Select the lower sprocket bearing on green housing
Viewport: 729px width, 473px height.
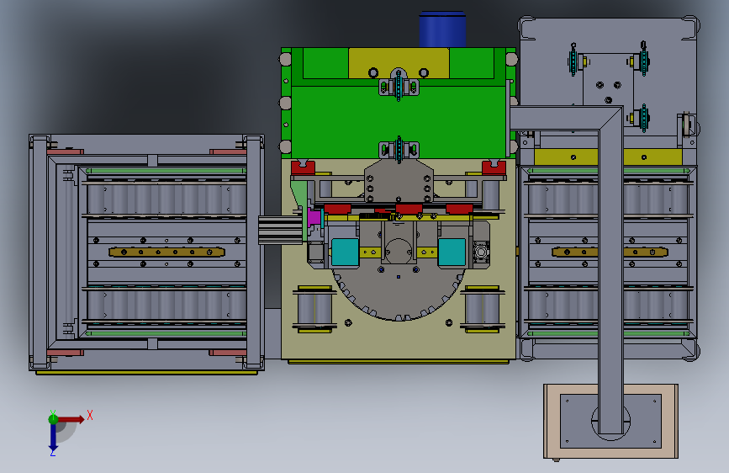(x=399, y=150)
